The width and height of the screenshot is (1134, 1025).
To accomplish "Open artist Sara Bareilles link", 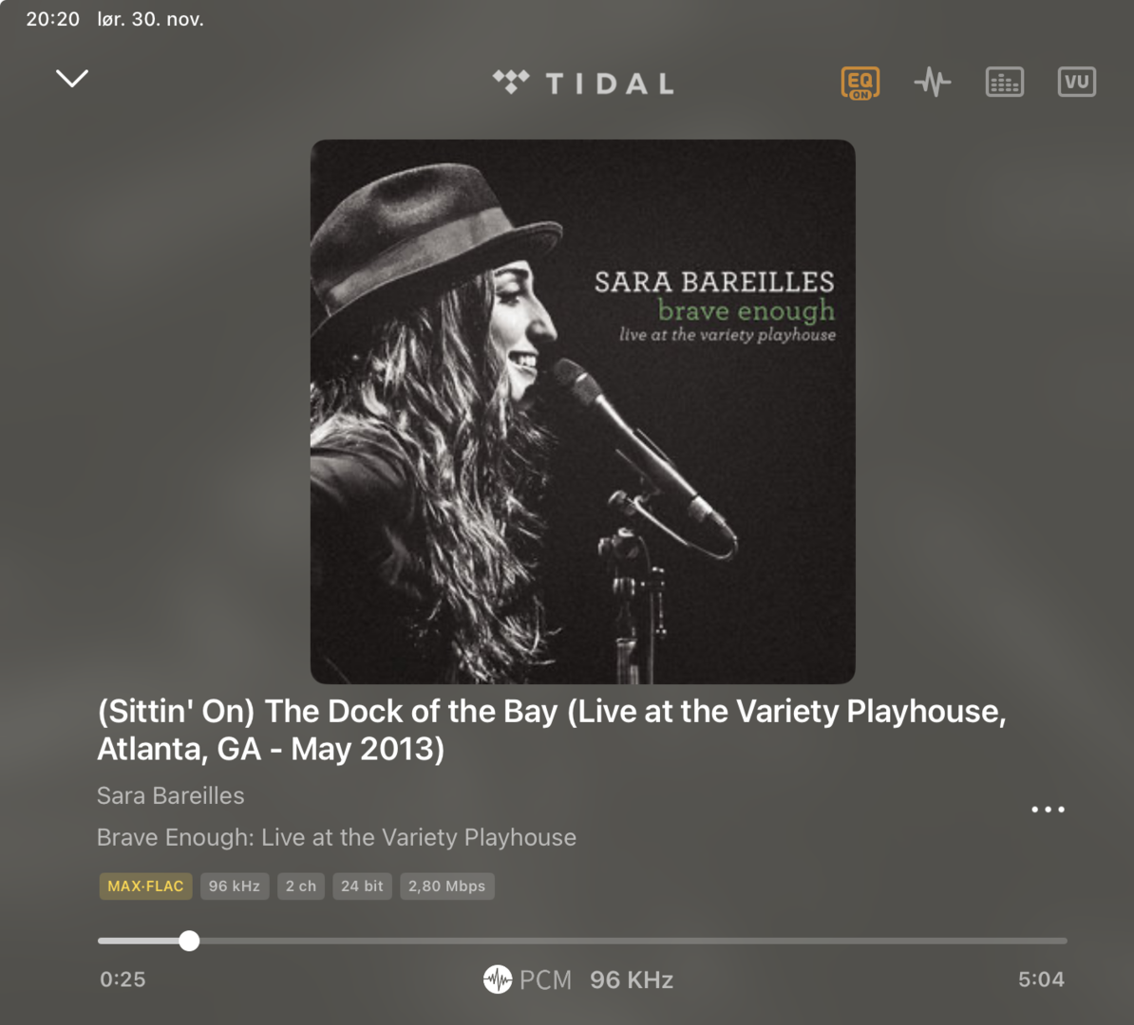I will (x=171, y=795).
